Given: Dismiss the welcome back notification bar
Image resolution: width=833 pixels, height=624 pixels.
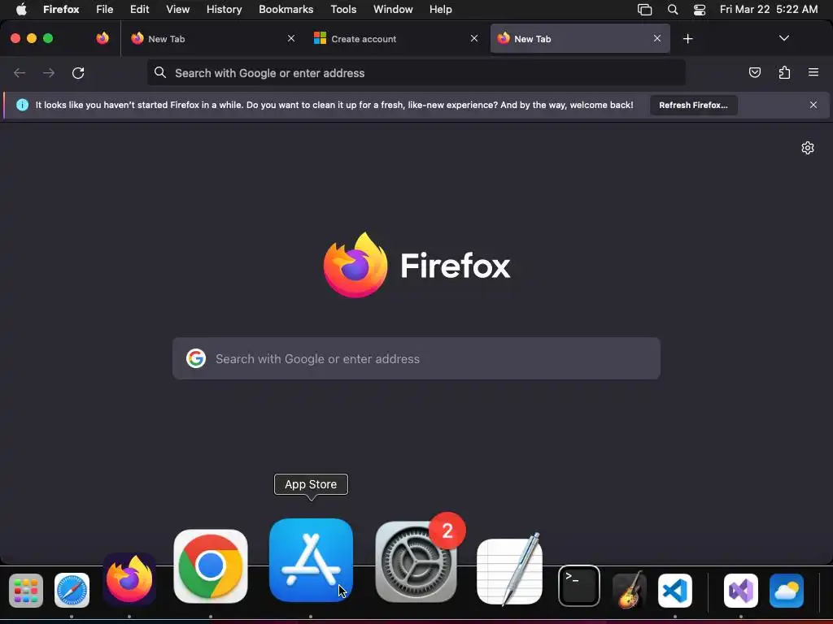Looking at the screenshot, I should pos(813,105).
